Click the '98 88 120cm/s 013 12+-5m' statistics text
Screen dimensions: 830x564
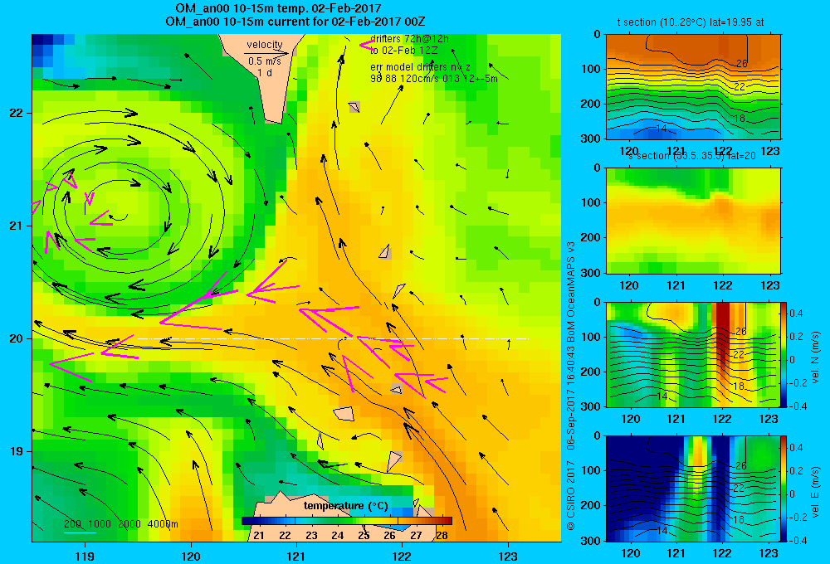pos(433,78)
